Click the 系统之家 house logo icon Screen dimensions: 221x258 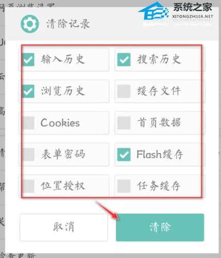pos(154,11)
